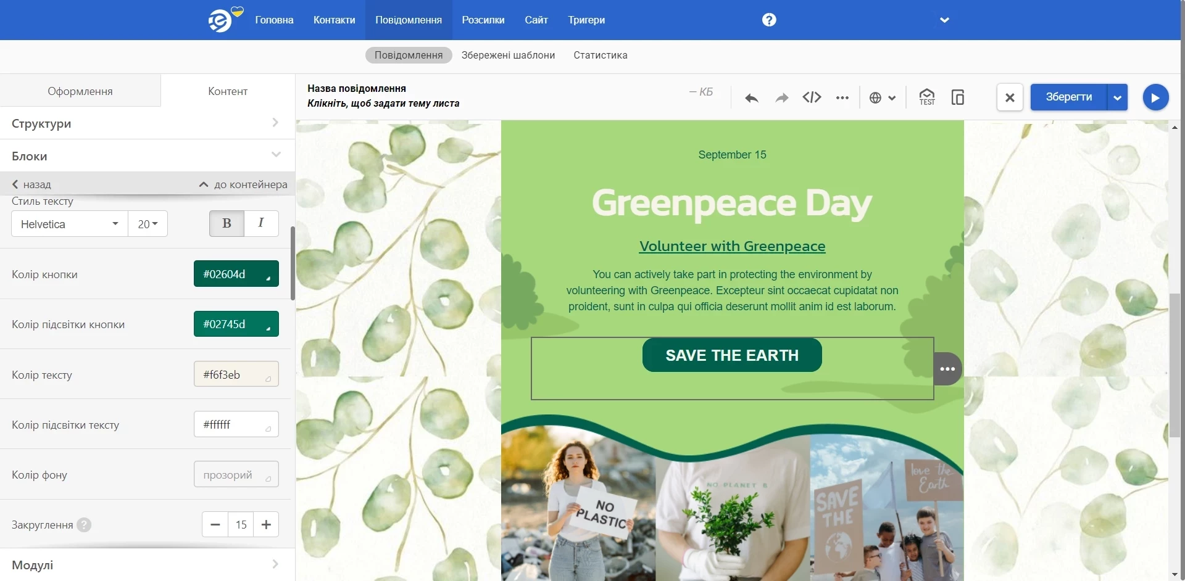Open Статистика tab

(x=601, y=55)
